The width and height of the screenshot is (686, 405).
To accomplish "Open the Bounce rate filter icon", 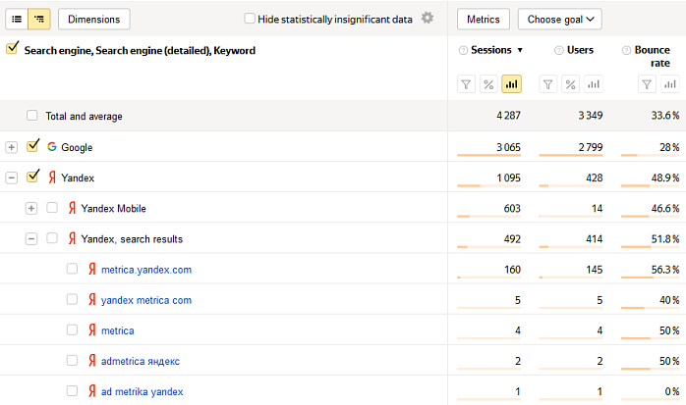I will tap(647, 84).
